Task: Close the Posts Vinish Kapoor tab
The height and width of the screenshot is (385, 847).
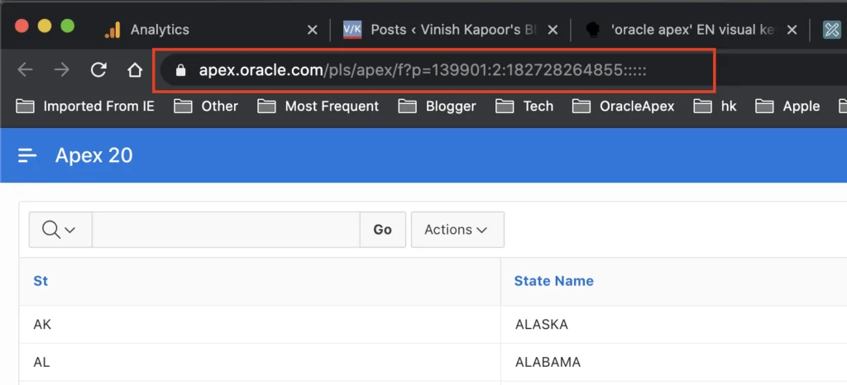Action: click(552, 30)
